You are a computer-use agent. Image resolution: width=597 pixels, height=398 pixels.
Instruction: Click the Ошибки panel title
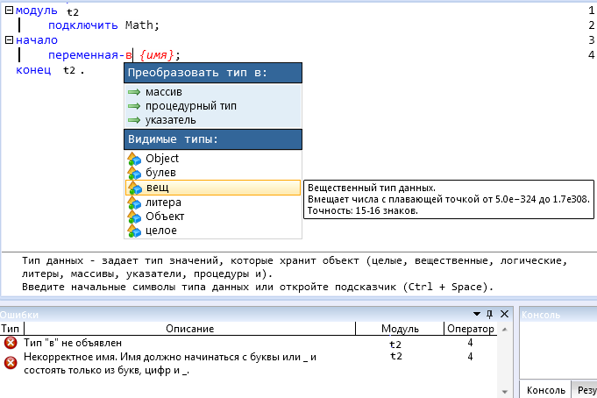pos(19,315)
